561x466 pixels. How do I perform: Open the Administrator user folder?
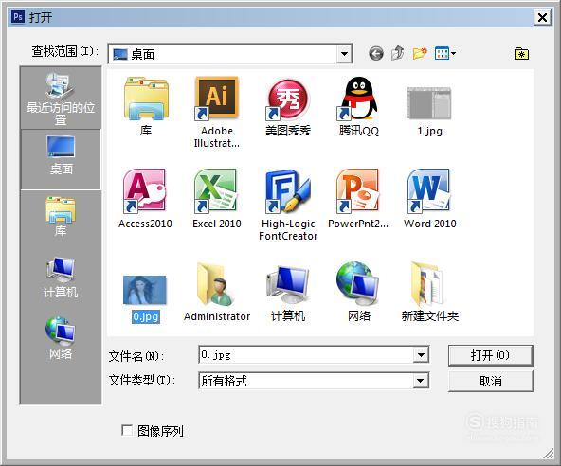[x=216, y=284]
